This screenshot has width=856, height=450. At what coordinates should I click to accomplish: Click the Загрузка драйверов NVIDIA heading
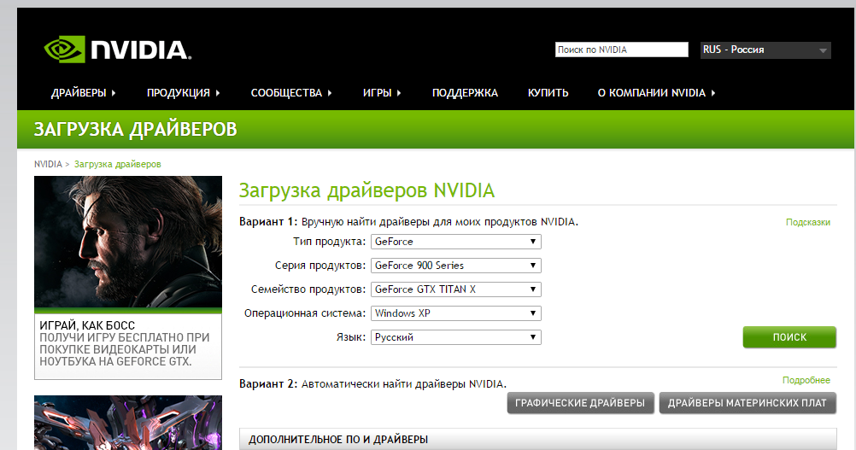pyautogui.click(x=366, y=190)
